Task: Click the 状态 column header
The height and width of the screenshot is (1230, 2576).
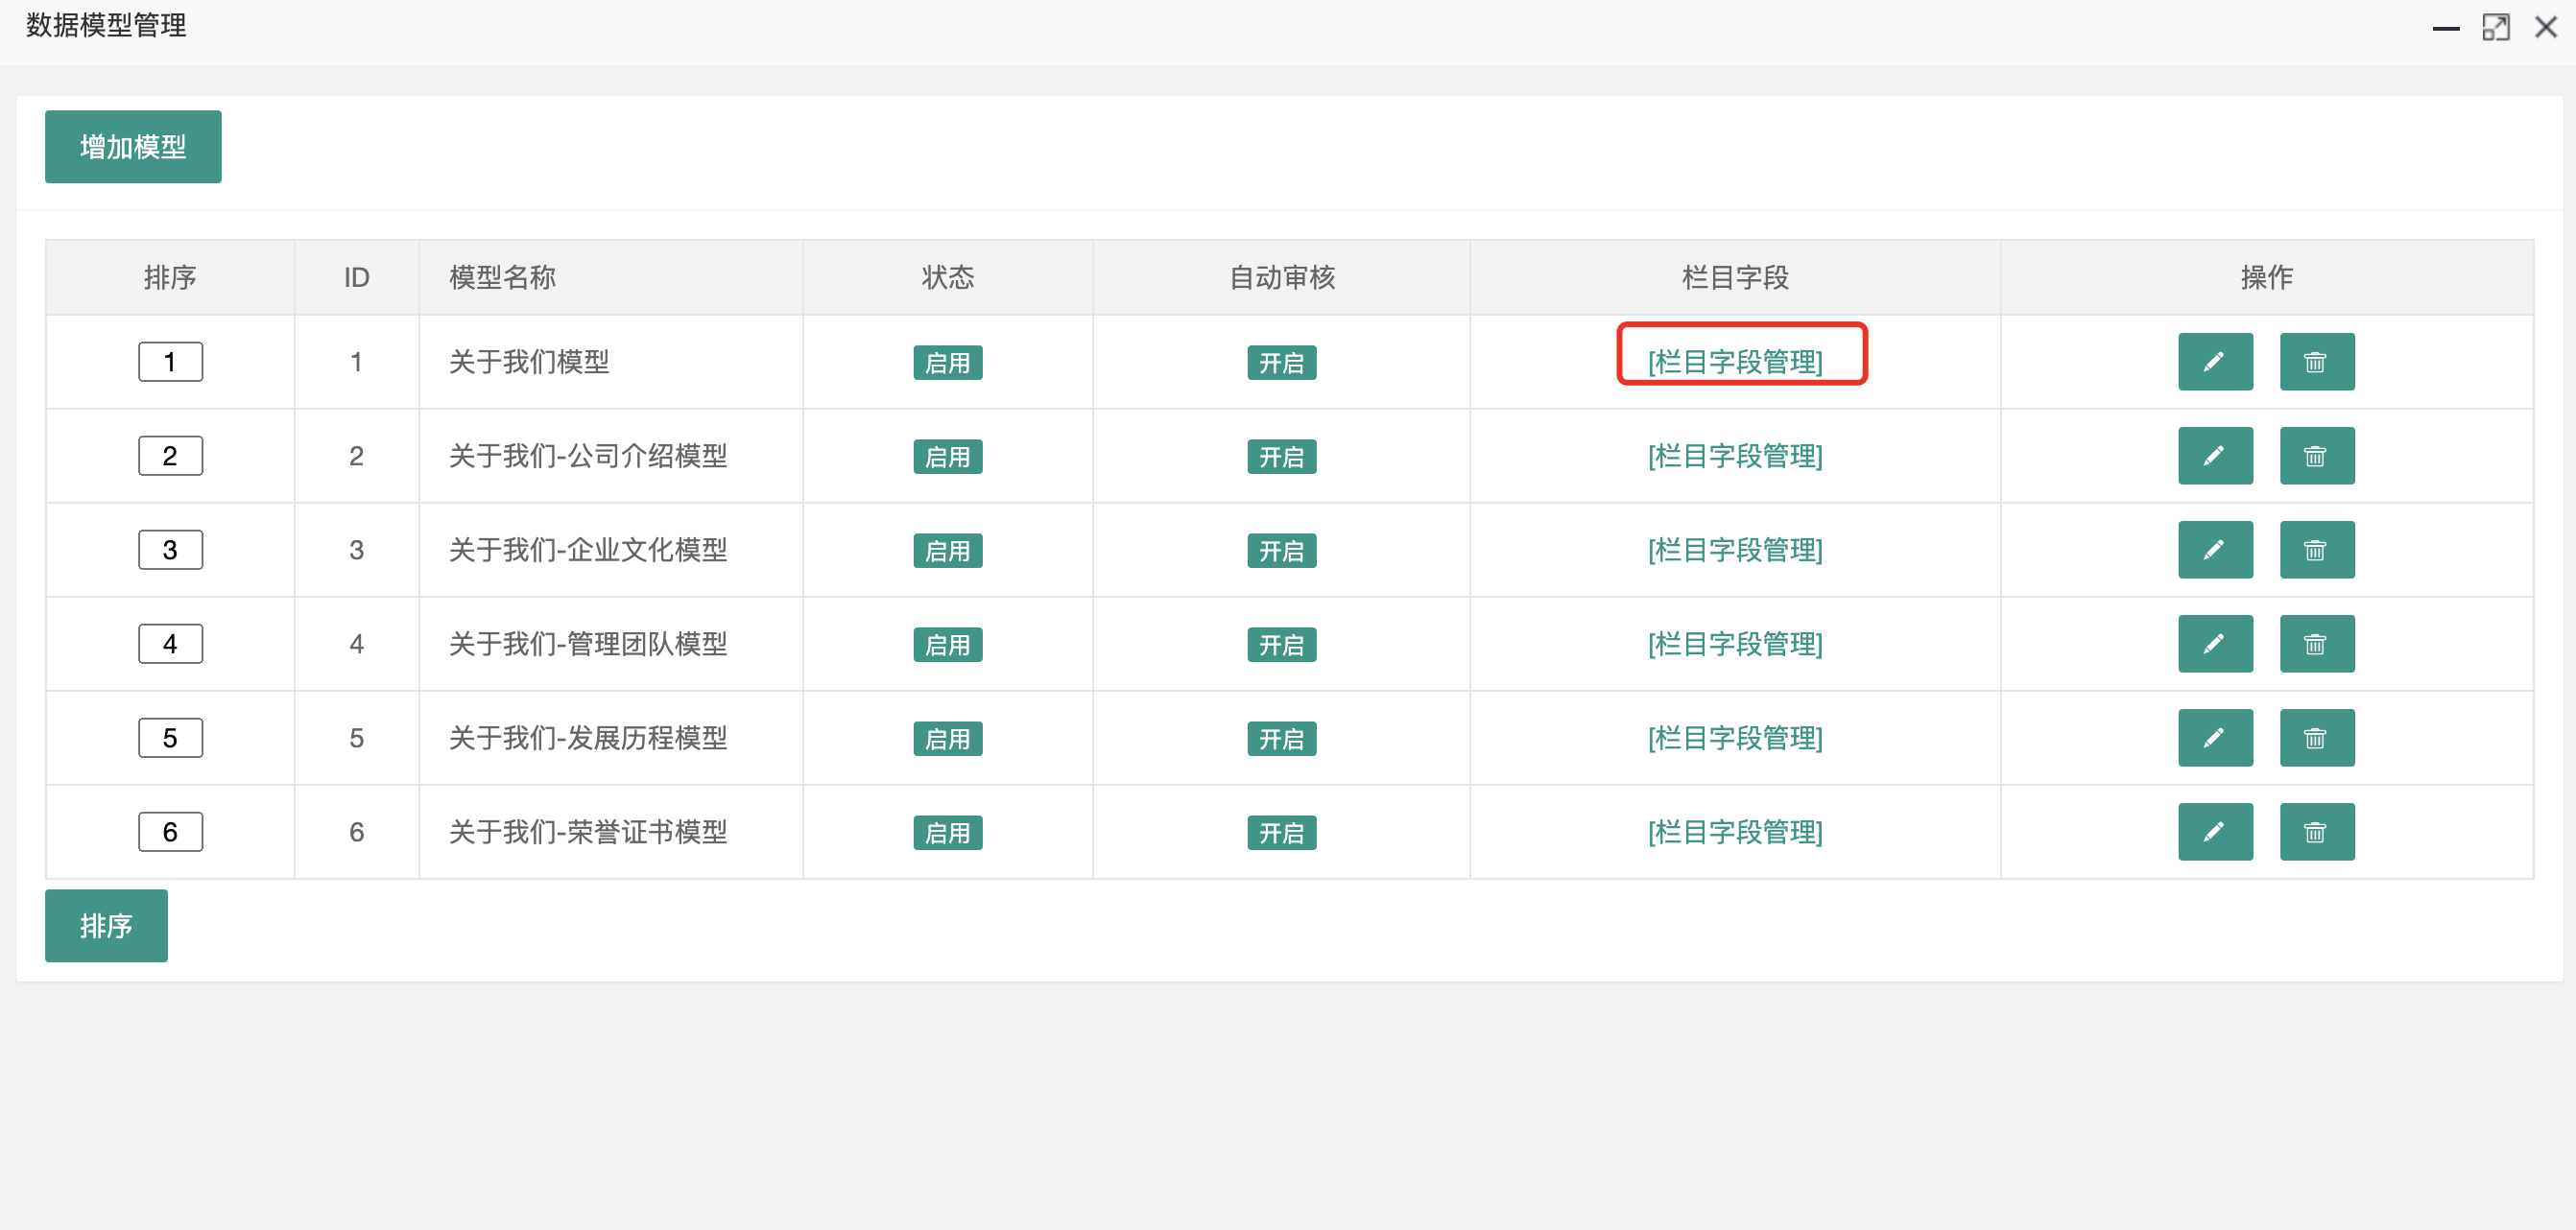Action: click(947, 277)
